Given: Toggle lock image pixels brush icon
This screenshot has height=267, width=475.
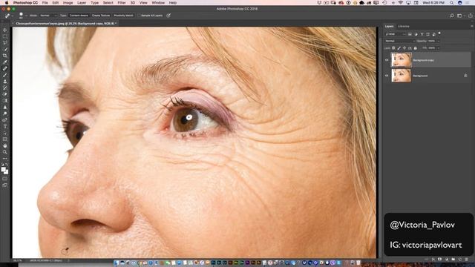Looking at the screenshot, I should pyautogui.click(x=399, y=47).
